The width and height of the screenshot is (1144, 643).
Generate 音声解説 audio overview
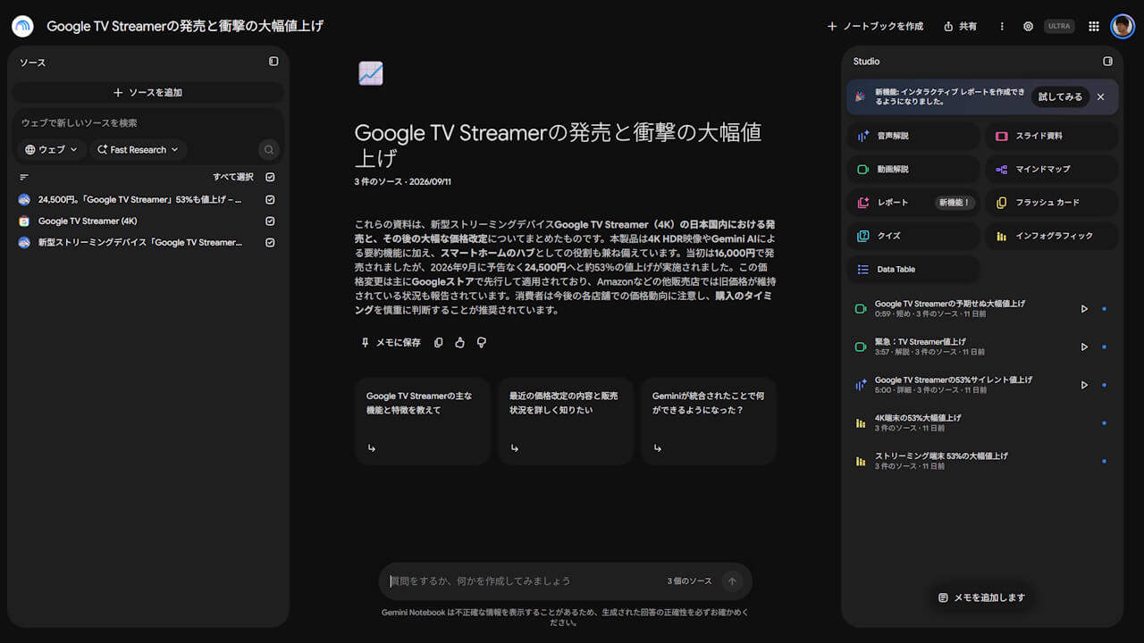[913, 136]
